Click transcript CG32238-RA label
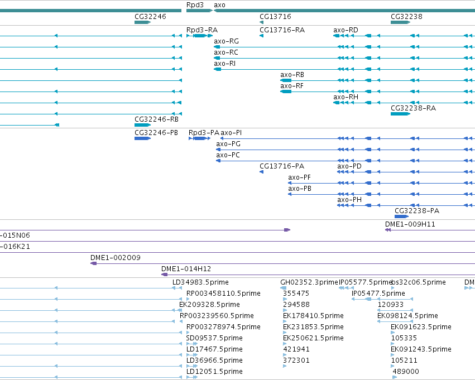475x380 pixels. (x=413, y=108)
